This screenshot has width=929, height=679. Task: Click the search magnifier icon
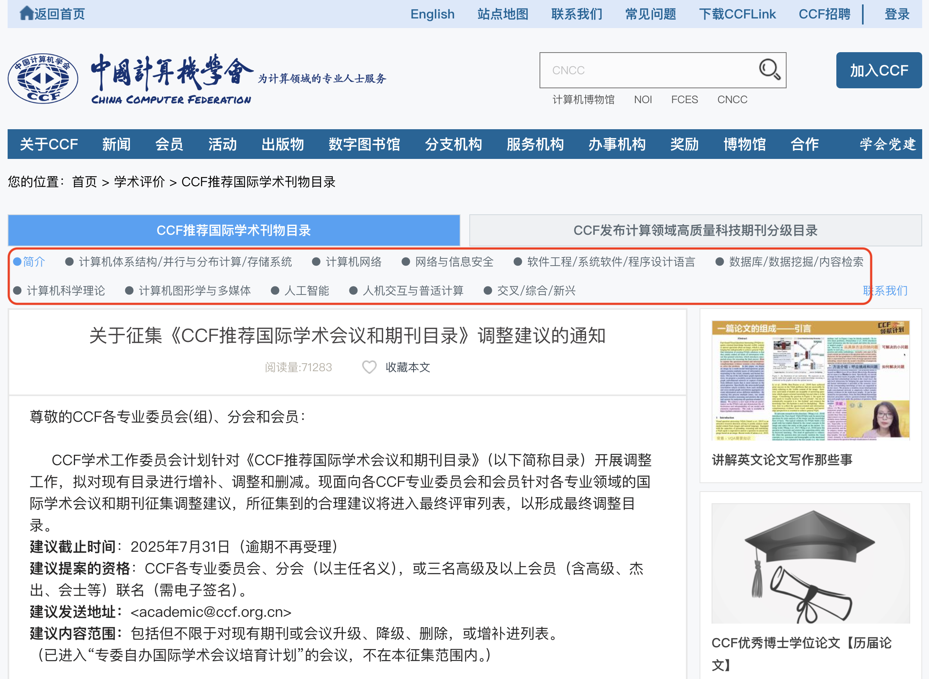coord(769,69)
